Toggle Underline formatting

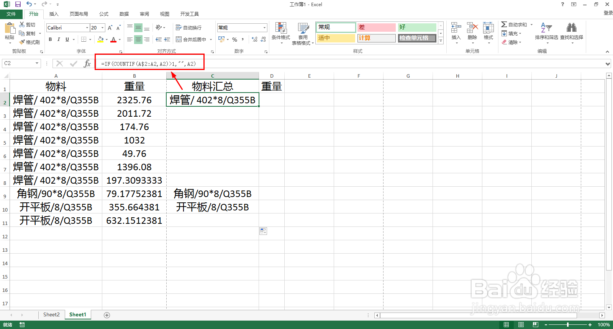(x=67, y=39)
